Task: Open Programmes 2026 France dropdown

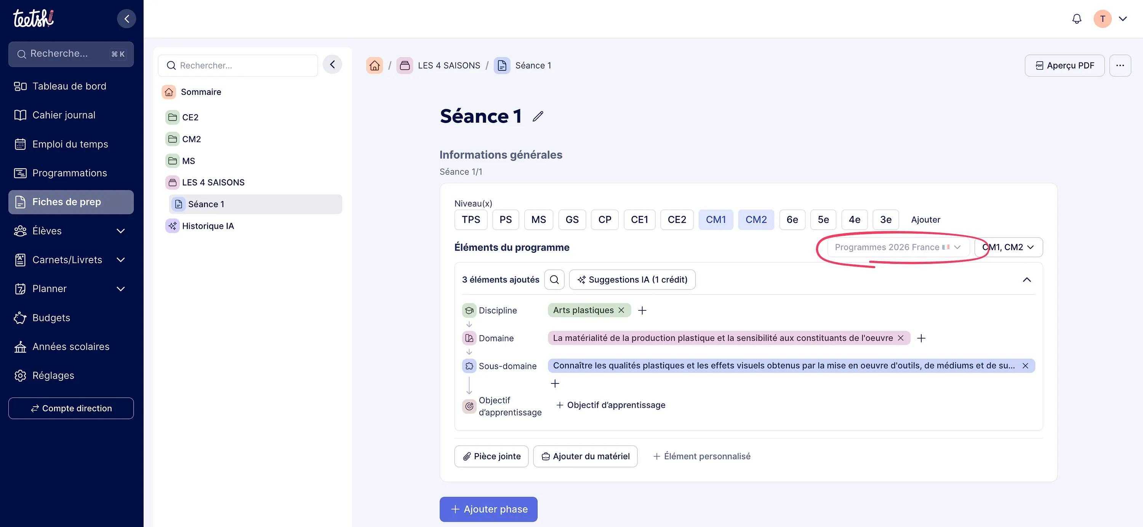Action: [898, 248]
